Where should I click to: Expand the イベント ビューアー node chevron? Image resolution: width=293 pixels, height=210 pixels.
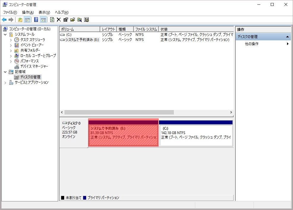(11, 45)
